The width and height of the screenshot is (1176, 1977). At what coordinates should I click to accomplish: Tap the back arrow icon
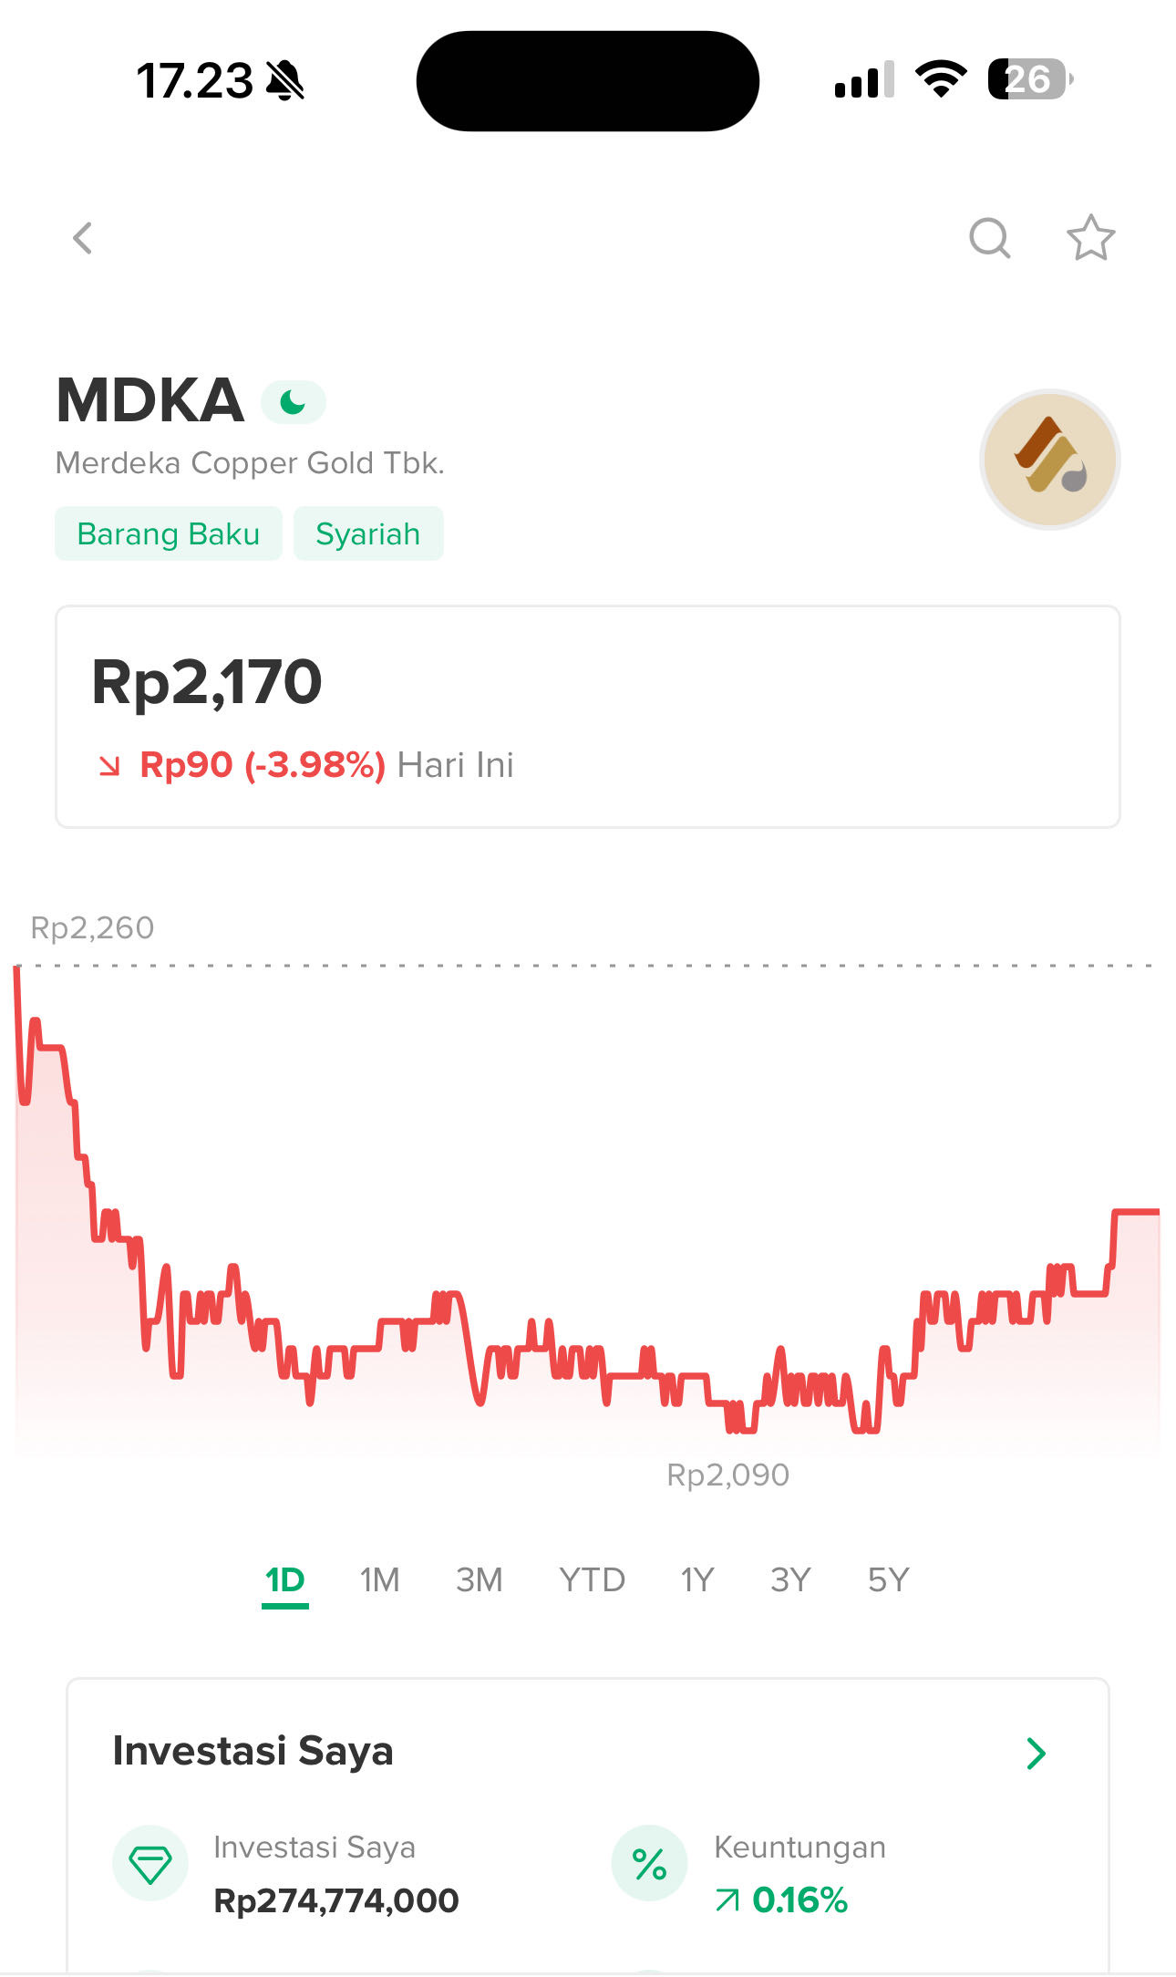(x=83, y=239)
